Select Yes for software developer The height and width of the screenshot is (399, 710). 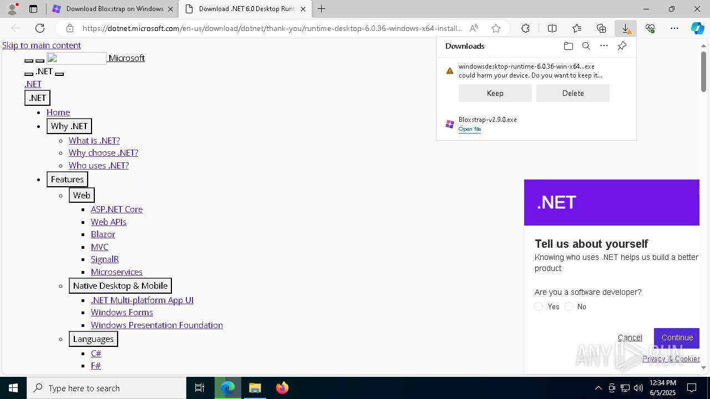point(539,306)
